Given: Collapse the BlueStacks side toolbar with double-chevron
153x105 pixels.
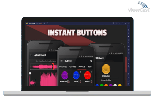Looking at the screenshot, I should tap(129, 23).
